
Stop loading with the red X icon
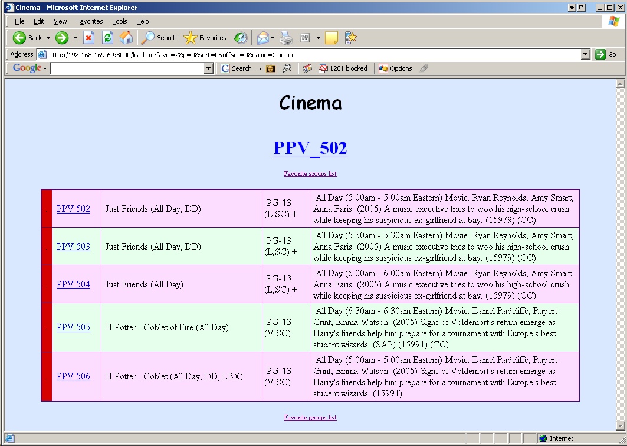[89, 38]
